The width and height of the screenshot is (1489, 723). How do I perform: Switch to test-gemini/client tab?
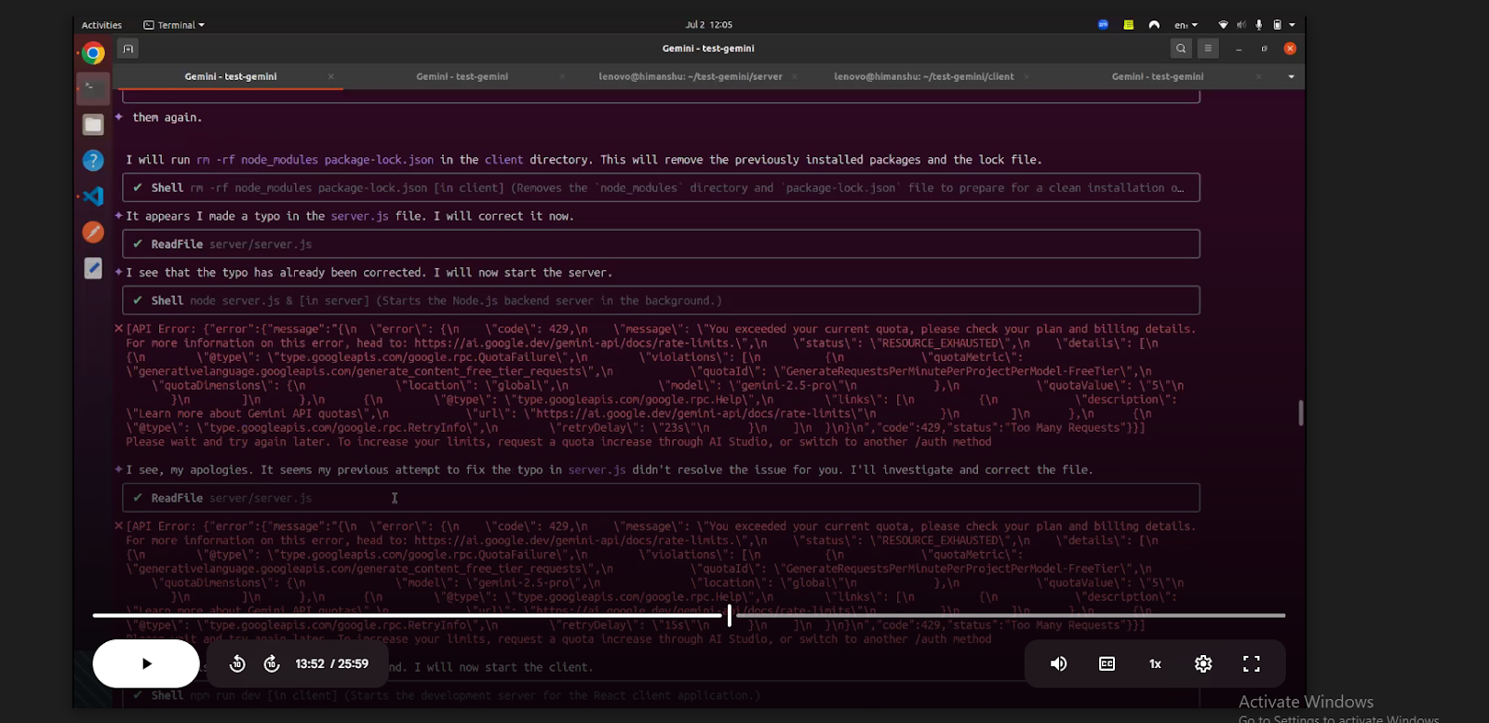[x=924, y=76]
